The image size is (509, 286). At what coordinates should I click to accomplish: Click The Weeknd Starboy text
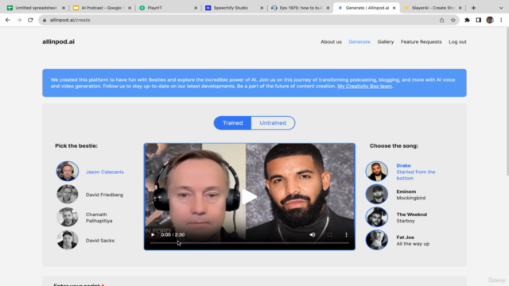click(412, 218)
